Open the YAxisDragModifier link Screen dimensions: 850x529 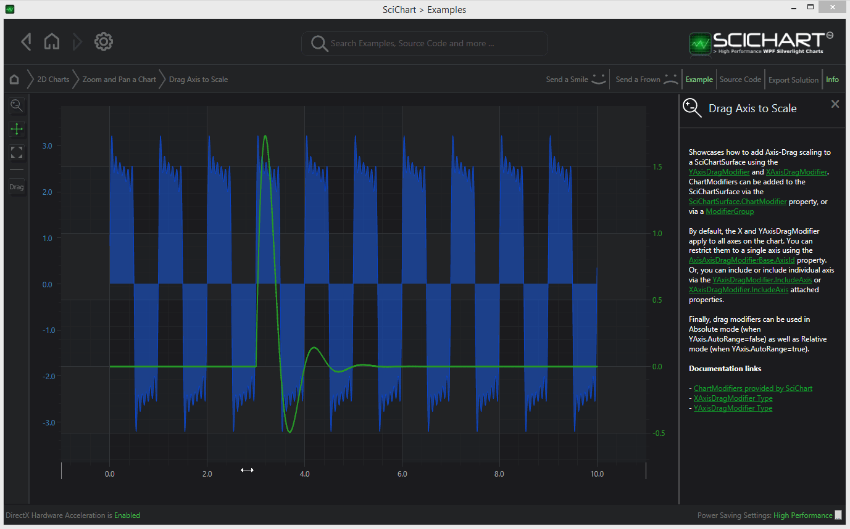click(x=719, y=172)
